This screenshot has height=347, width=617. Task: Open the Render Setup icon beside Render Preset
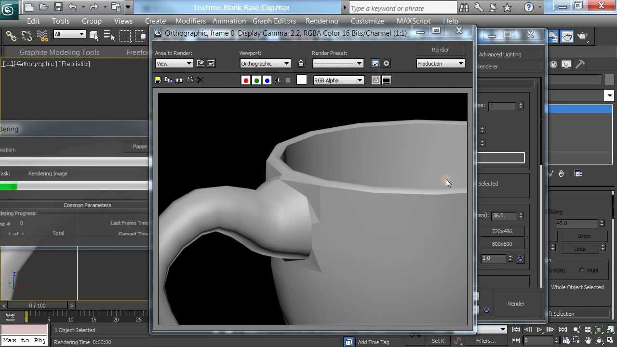point(376,63)
